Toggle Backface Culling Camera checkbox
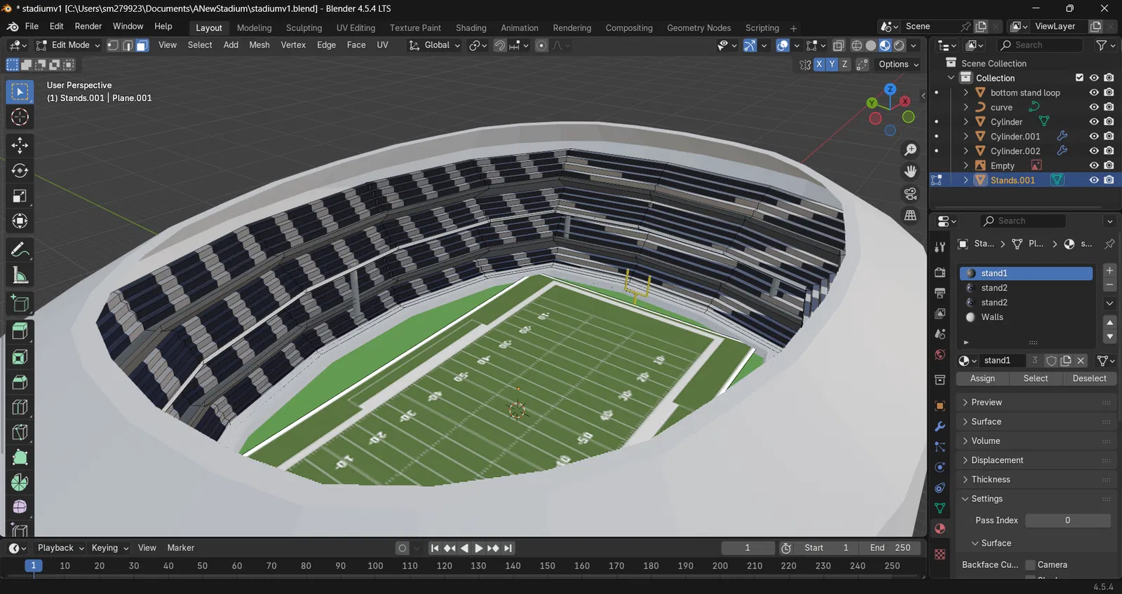Screen dimensions: 1122x594 click(x=1030, y=565)
